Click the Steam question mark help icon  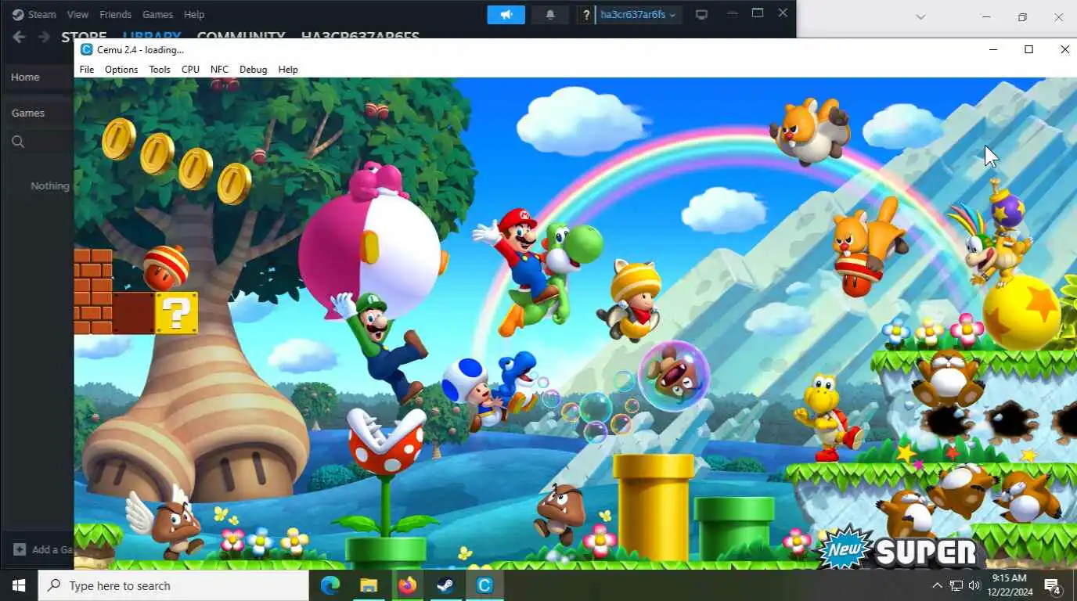coord(585,14)
